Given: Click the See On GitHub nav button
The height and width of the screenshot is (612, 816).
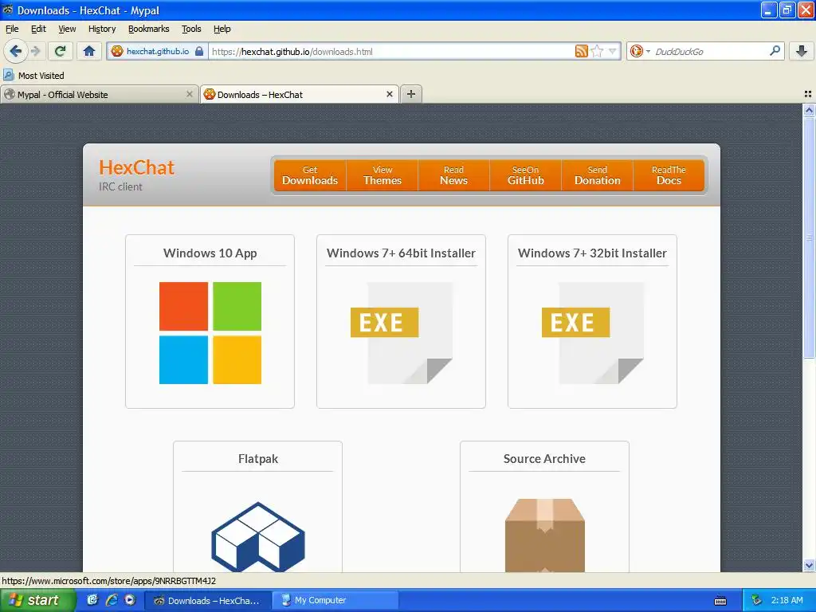Looking at the screenshot, I should click(x=526, y=175).
